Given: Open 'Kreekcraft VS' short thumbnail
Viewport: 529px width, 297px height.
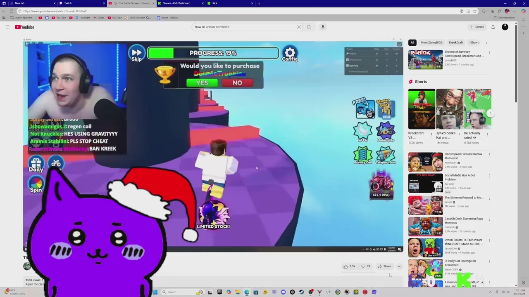Looking at the screenshot, I should click(x=422, y=109).
